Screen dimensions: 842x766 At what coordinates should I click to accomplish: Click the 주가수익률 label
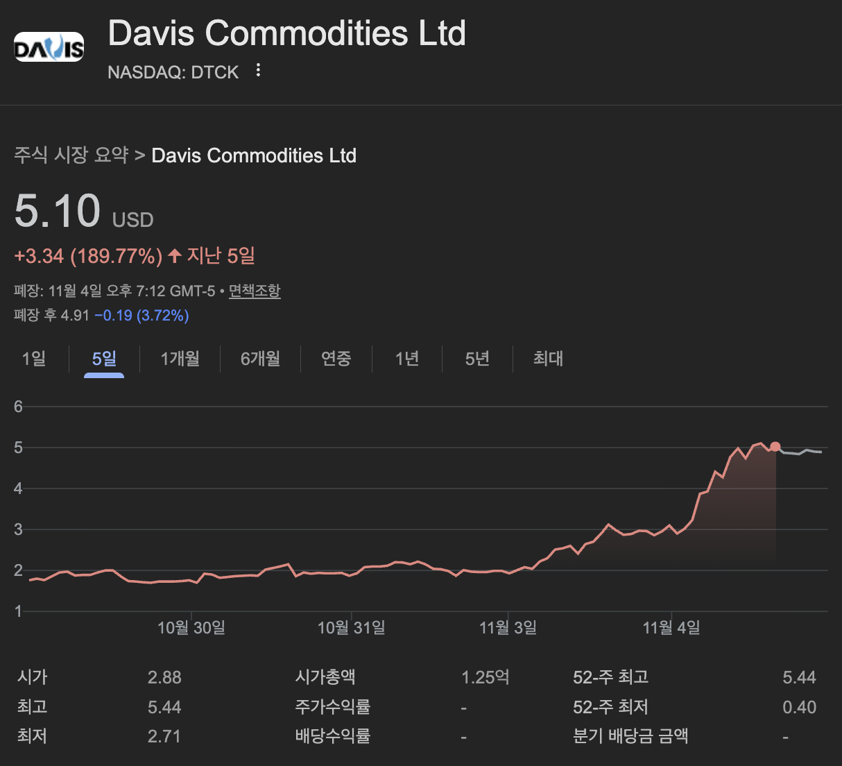333,707
